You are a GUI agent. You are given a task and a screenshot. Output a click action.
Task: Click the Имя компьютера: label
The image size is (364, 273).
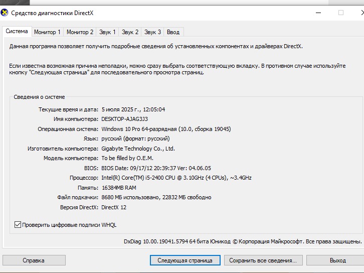click(76, 119)
